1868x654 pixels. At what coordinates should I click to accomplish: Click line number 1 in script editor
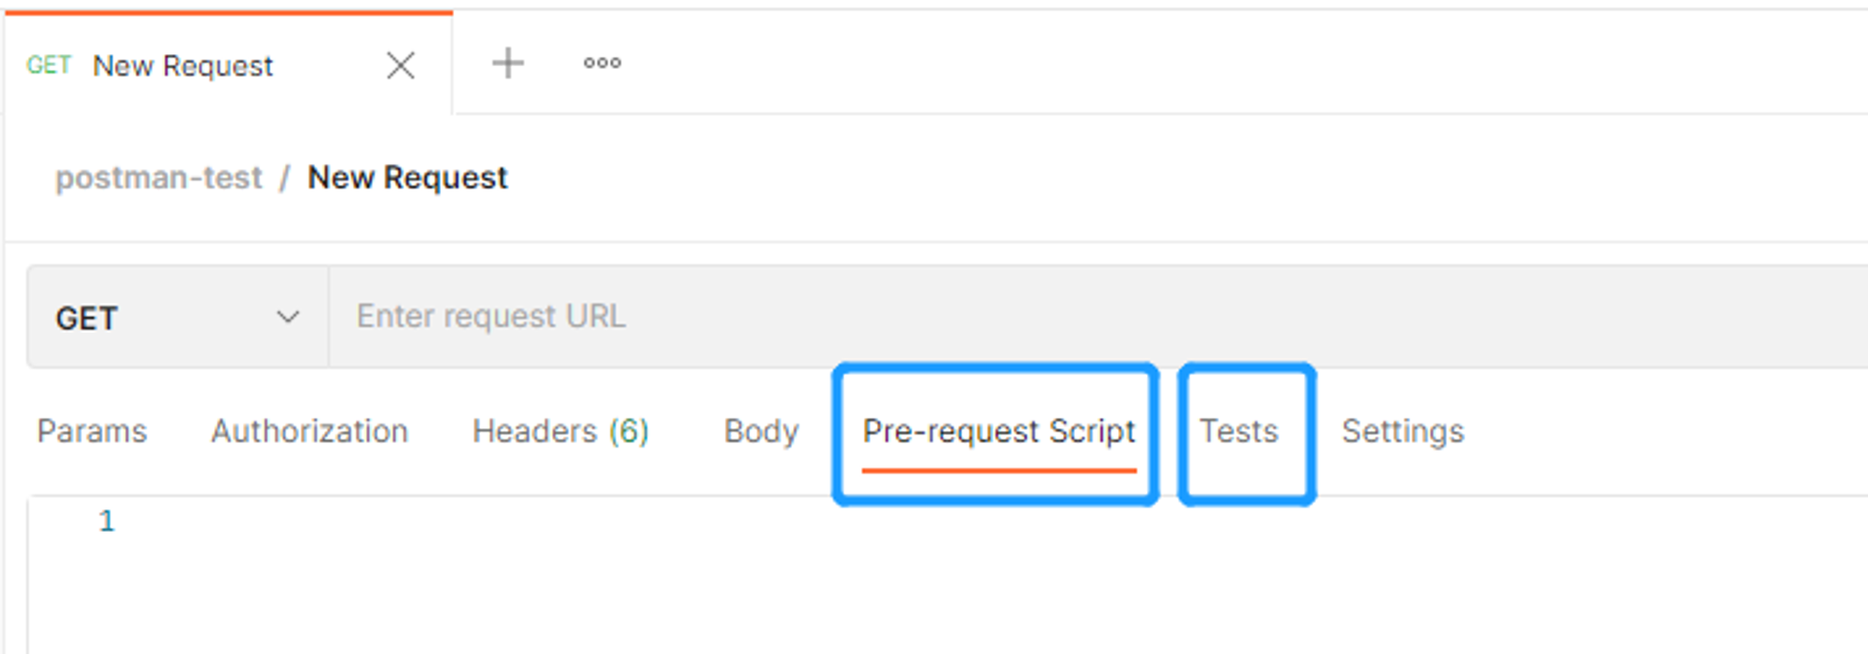(106, 521)
